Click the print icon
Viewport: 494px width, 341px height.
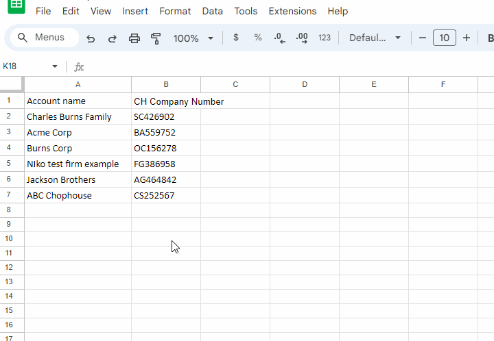[x=134, y=38]
